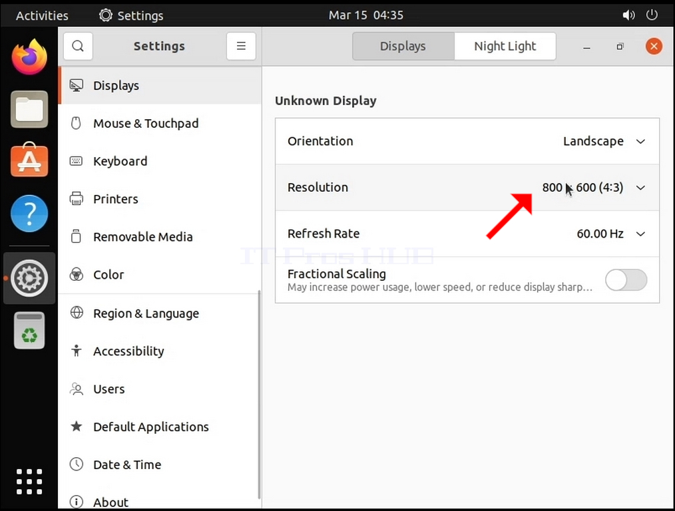Open Default Applications label in sidebar
The height and width of the screenshot is (511, 675).
click(x=151, y=427)
